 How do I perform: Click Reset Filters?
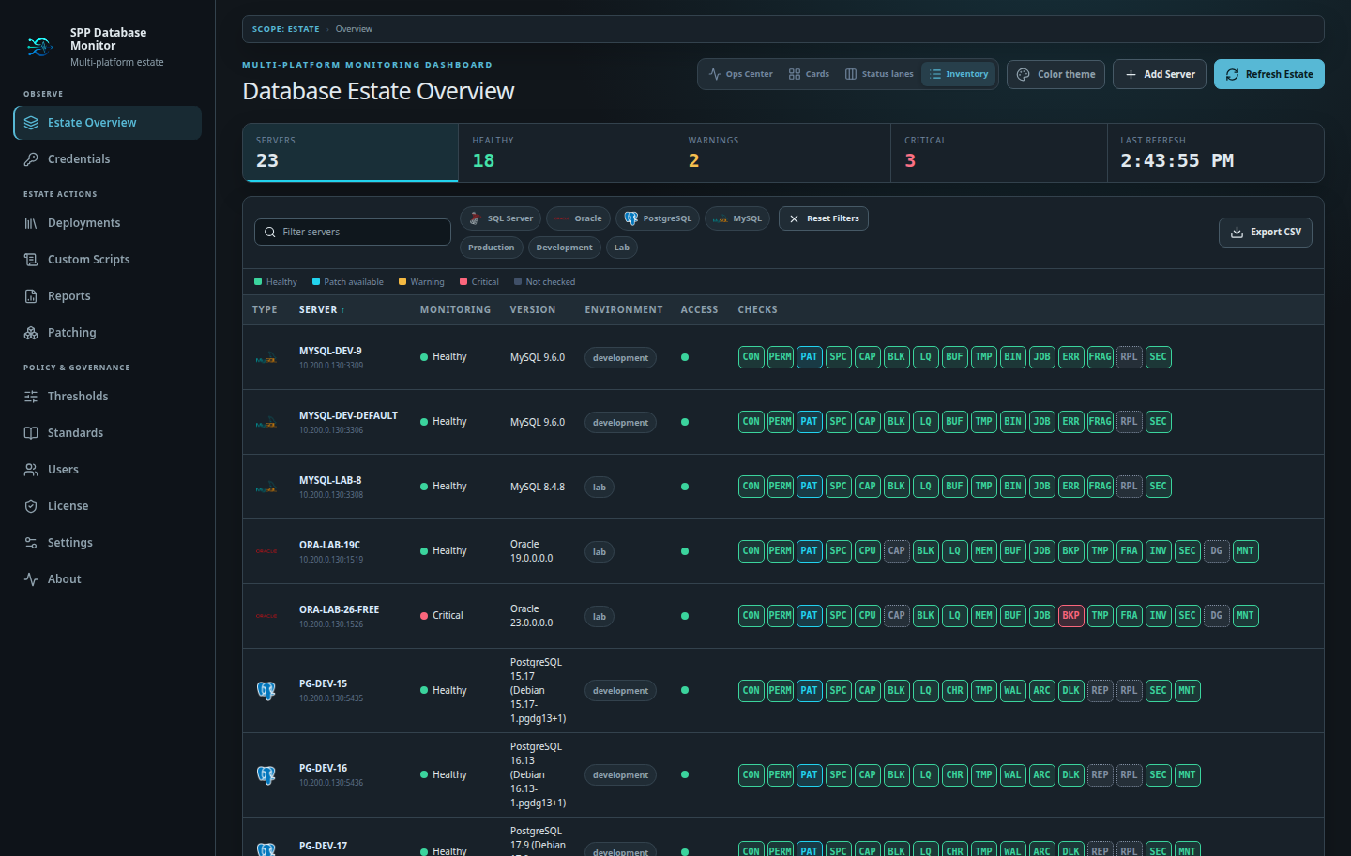824,218
